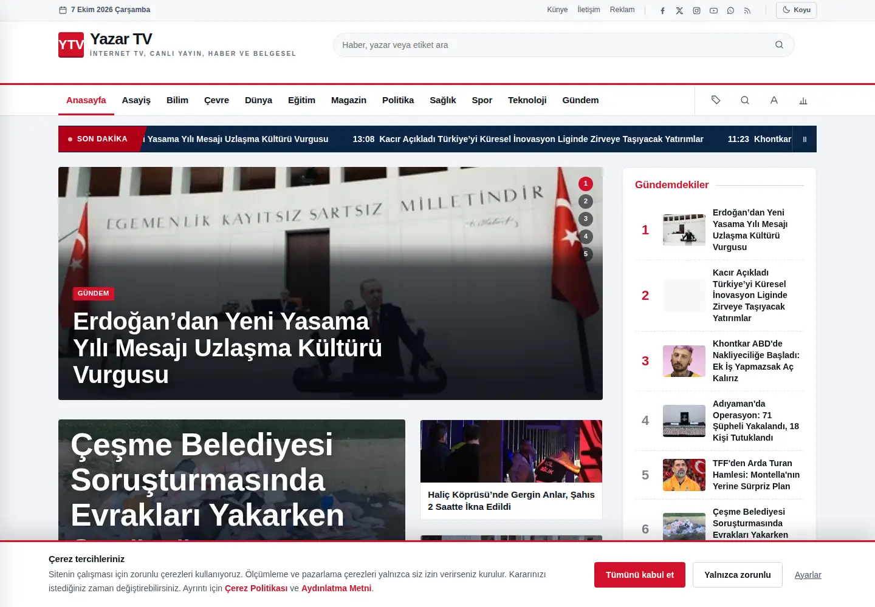Viewport: 875px width, 607px height.
Task: Open Teknoloji category
Action: click(x=527, y=100)
